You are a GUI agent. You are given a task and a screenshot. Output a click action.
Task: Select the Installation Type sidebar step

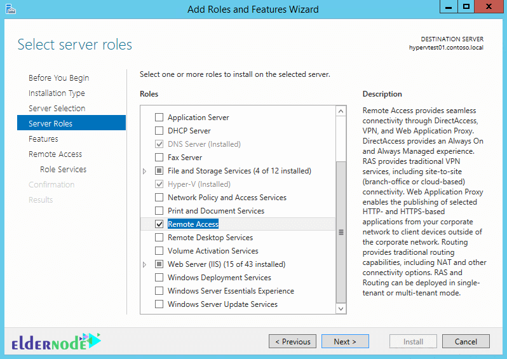point(57,93)
